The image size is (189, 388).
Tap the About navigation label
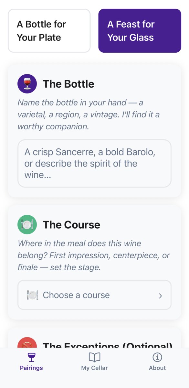pos(157,368)
